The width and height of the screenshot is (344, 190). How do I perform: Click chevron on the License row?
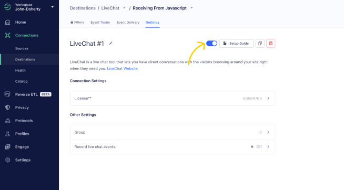pos(268,98)
